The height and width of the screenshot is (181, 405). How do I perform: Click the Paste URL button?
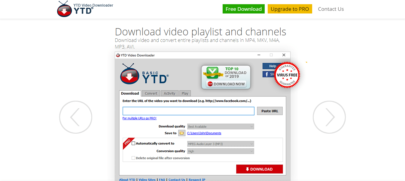click(x=270, y=111)
